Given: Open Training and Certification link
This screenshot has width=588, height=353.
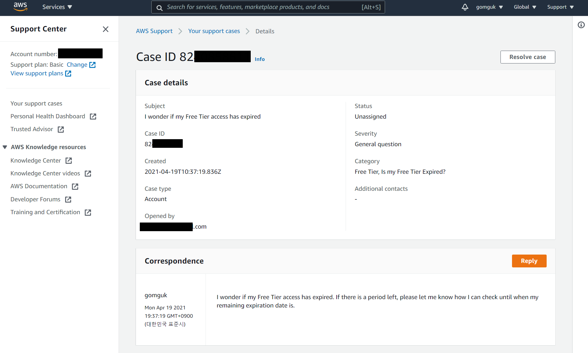Looking at the screenshot, I should (45, 212).
